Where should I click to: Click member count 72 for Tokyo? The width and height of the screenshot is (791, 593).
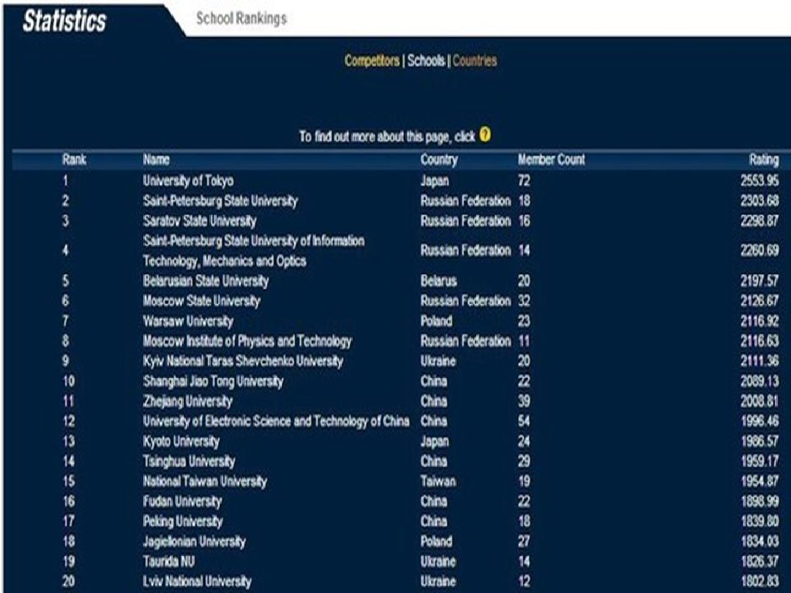(x=524, y=180)
